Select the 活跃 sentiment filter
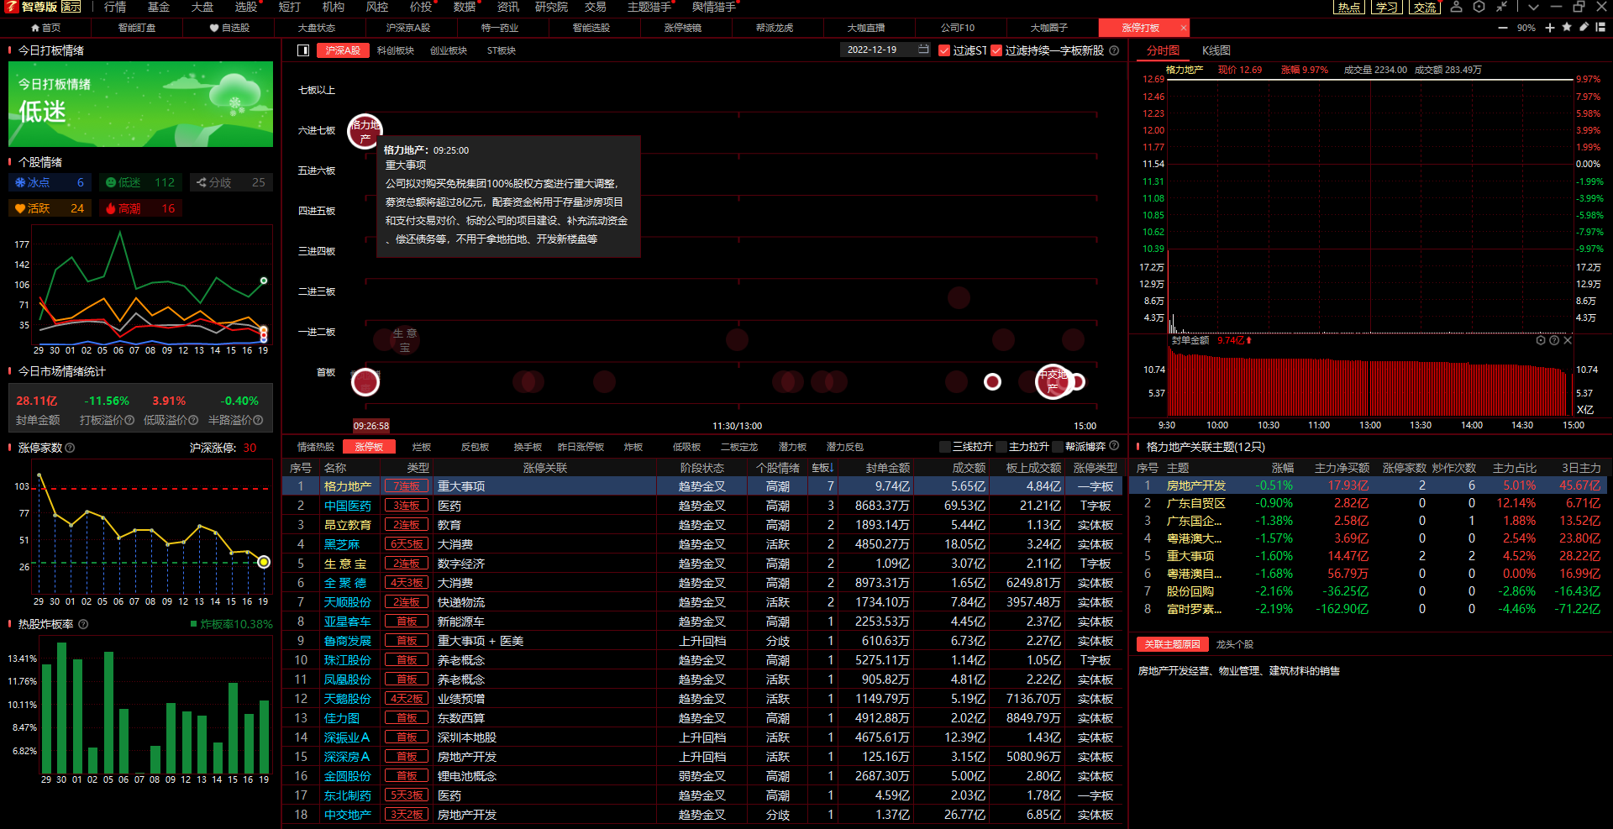The height and width of the screenshot is (829, 1613). tap(50, 208)
